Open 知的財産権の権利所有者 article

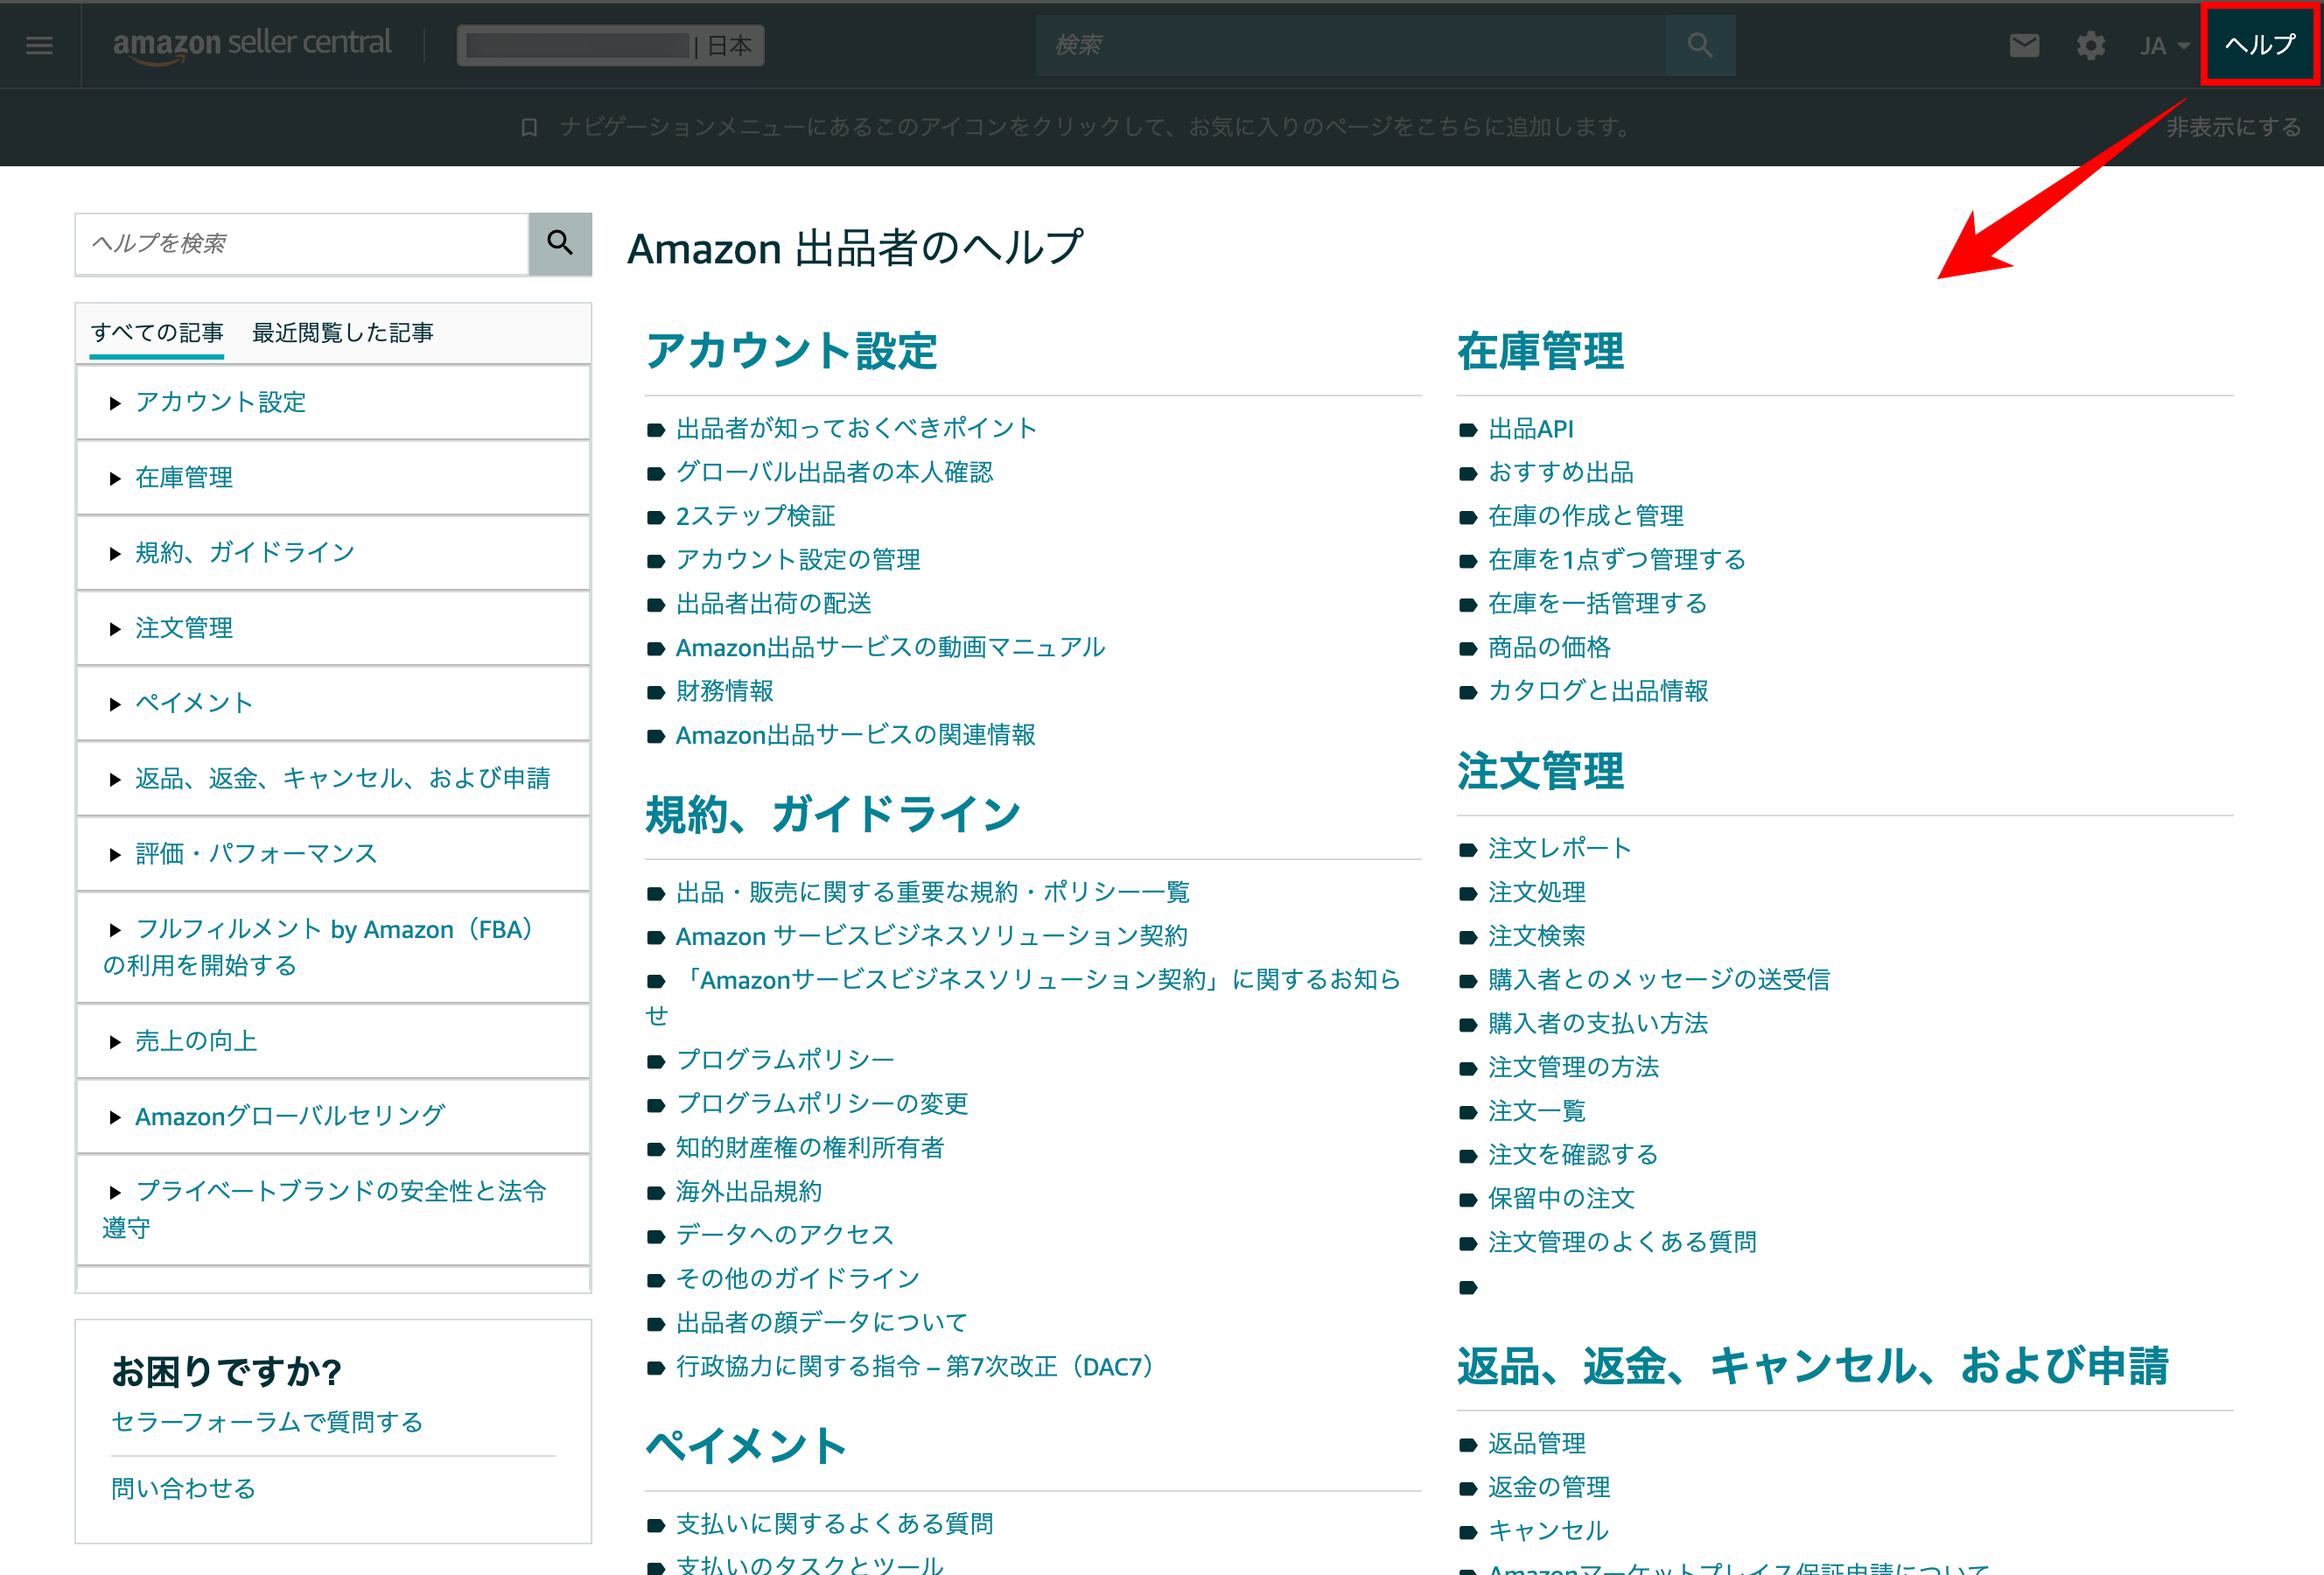810,1147
